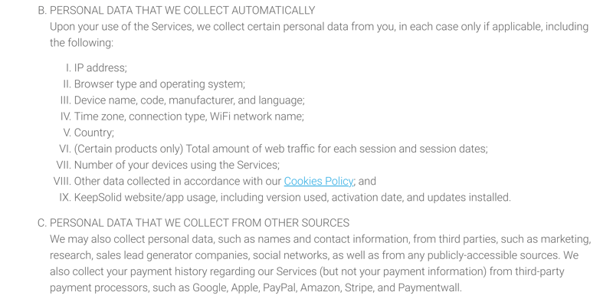
Task: Select the 'IP address;' list item
Action: (x=100, y=67)
